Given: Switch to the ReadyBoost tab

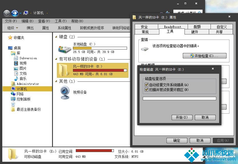Looking at the screenshot, I should coord(173,26).
